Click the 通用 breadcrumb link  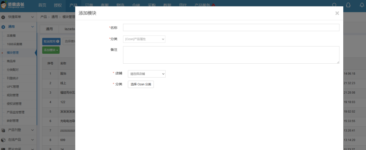pos(54,17)
